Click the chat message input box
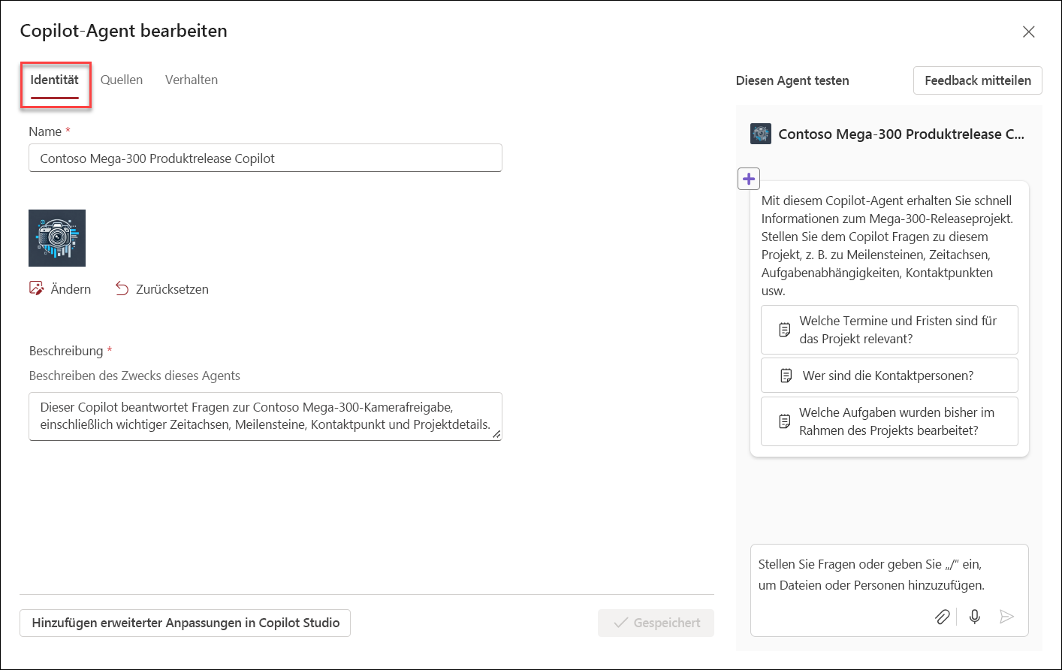Screen dimensions: 1062x670 889,590
